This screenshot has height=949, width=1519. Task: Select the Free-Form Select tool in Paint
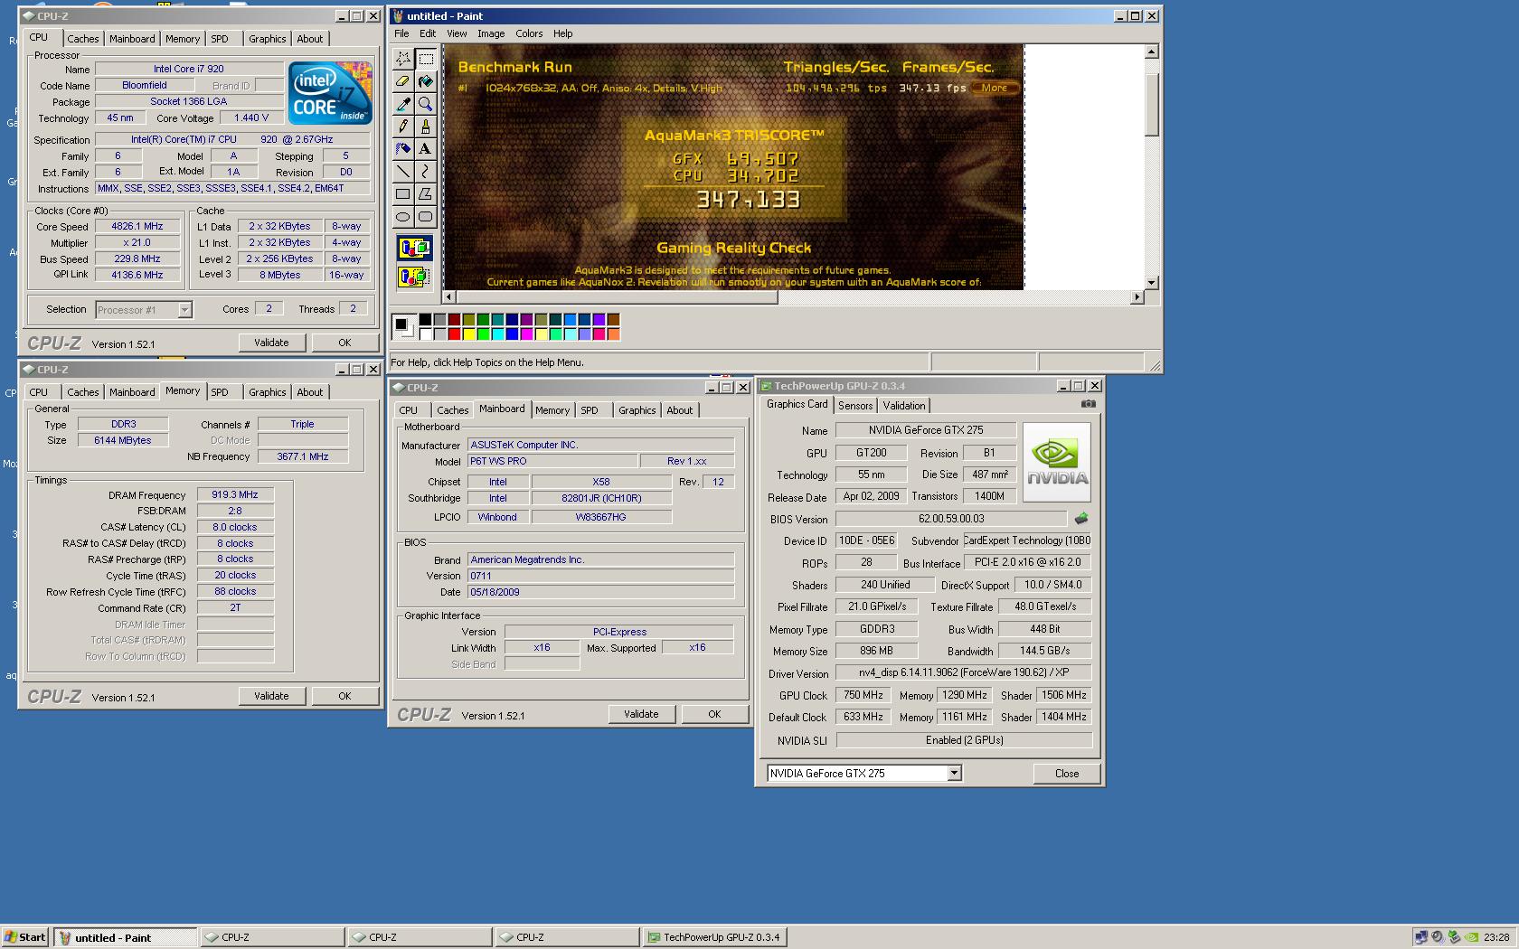[403, 59]
